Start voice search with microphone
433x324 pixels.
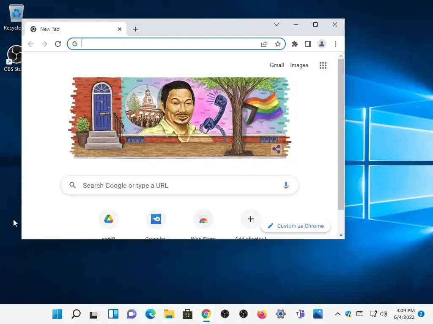point(286,185)
